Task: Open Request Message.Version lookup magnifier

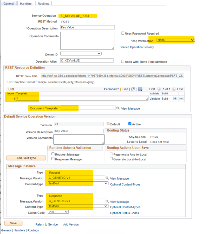Action: (x=107, y=178)
